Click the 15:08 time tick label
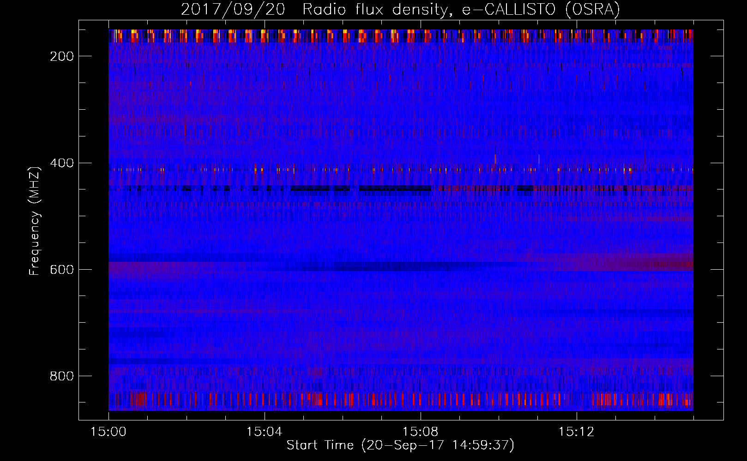 point(421,432)
